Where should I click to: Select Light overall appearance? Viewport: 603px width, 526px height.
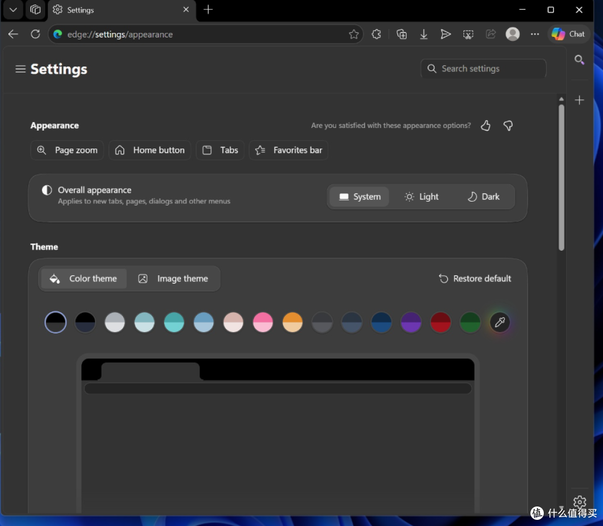(x=421, y=197)
